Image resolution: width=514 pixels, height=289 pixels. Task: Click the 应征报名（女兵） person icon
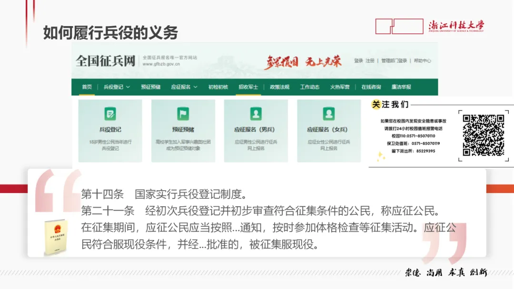(x=329, y=114)
